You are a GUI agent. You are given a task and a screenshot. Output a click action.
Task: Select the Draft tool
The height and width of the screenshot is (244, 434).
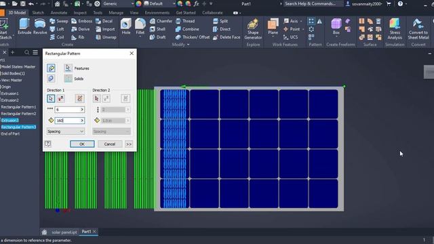coord(157,37)
